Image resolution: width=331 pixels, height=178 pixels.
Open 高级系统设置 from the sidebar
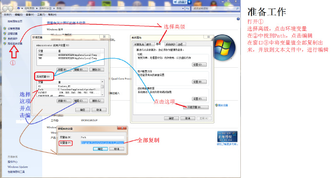tap(15, 43)
